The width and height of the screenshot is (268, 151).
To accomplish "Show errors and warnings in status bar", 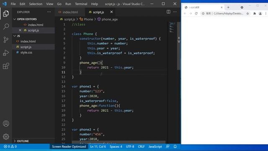I will (10, 146).
